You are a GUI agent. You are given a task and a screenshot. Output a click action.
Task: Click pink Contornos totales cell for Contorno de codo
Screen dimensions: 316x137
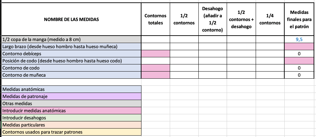155,68
